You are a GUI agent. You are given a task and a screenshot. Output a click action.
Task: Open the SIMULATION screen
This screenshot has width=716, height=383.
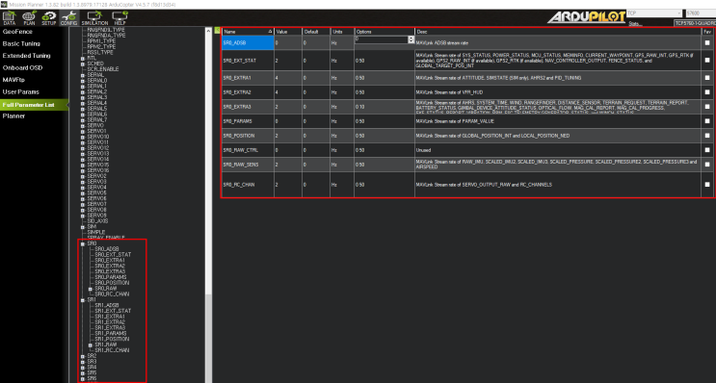pos(94,18)
